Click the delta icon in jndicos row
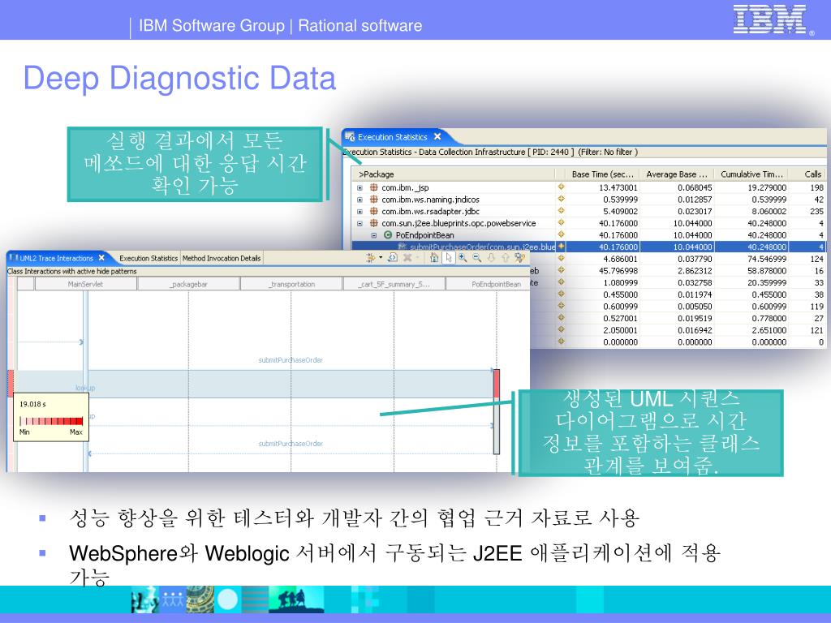Screen dimensions: 831x623 click(561, 199)
